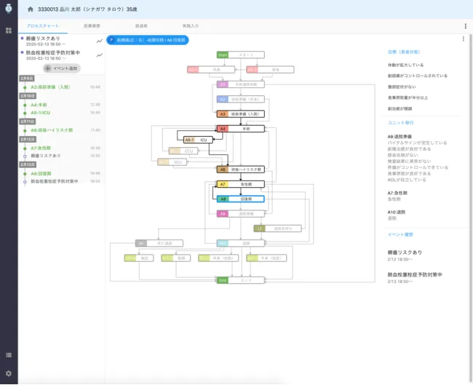Select A4:手術 in the timeline list
Screen dimensions: 473x385
[39, 104]
